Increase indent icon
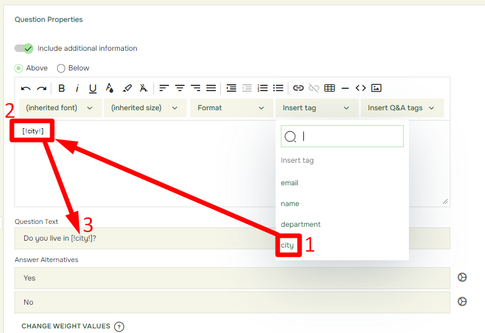The height and width of the screenshot is (333, 485). click(x=231, y=88)
